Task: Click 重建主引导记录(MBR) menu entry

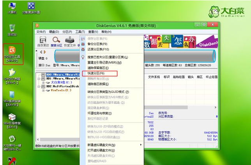Action: (104, 62)
